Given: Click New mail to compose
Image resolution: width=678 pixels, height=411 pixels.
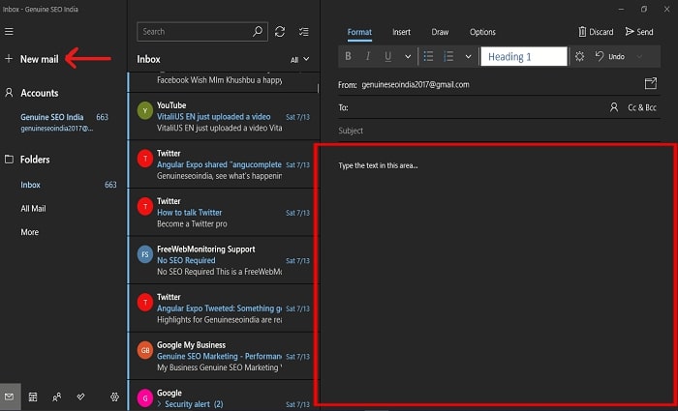Looking at the screenshot, I should 32,59.
